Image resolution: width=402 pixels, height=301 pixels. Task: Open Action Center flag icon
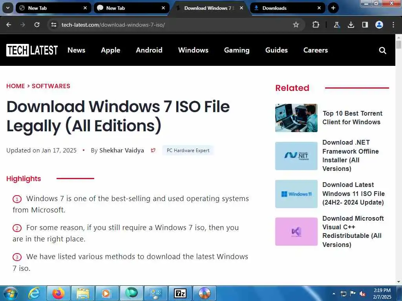click(353, 294)
